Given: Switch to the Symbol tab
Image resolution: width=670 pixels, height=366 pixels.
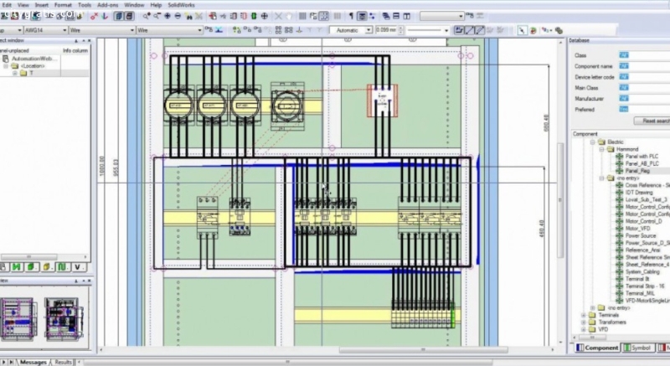Looking at the screenshot, I should point(638,348).
